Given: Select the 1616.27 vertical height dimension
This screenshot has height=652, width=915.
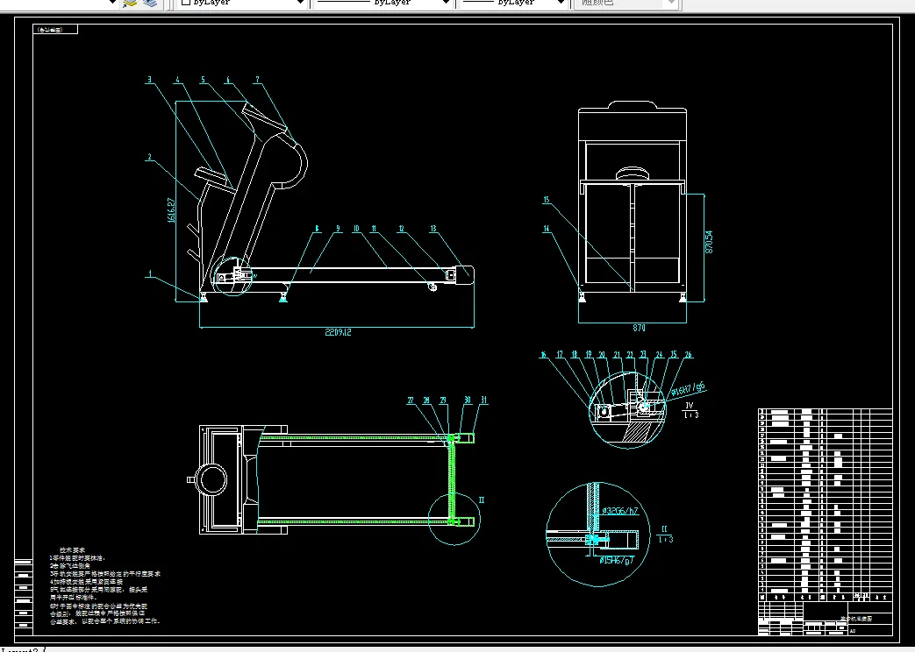Looking at the screenshot, I should click(170, 212).
